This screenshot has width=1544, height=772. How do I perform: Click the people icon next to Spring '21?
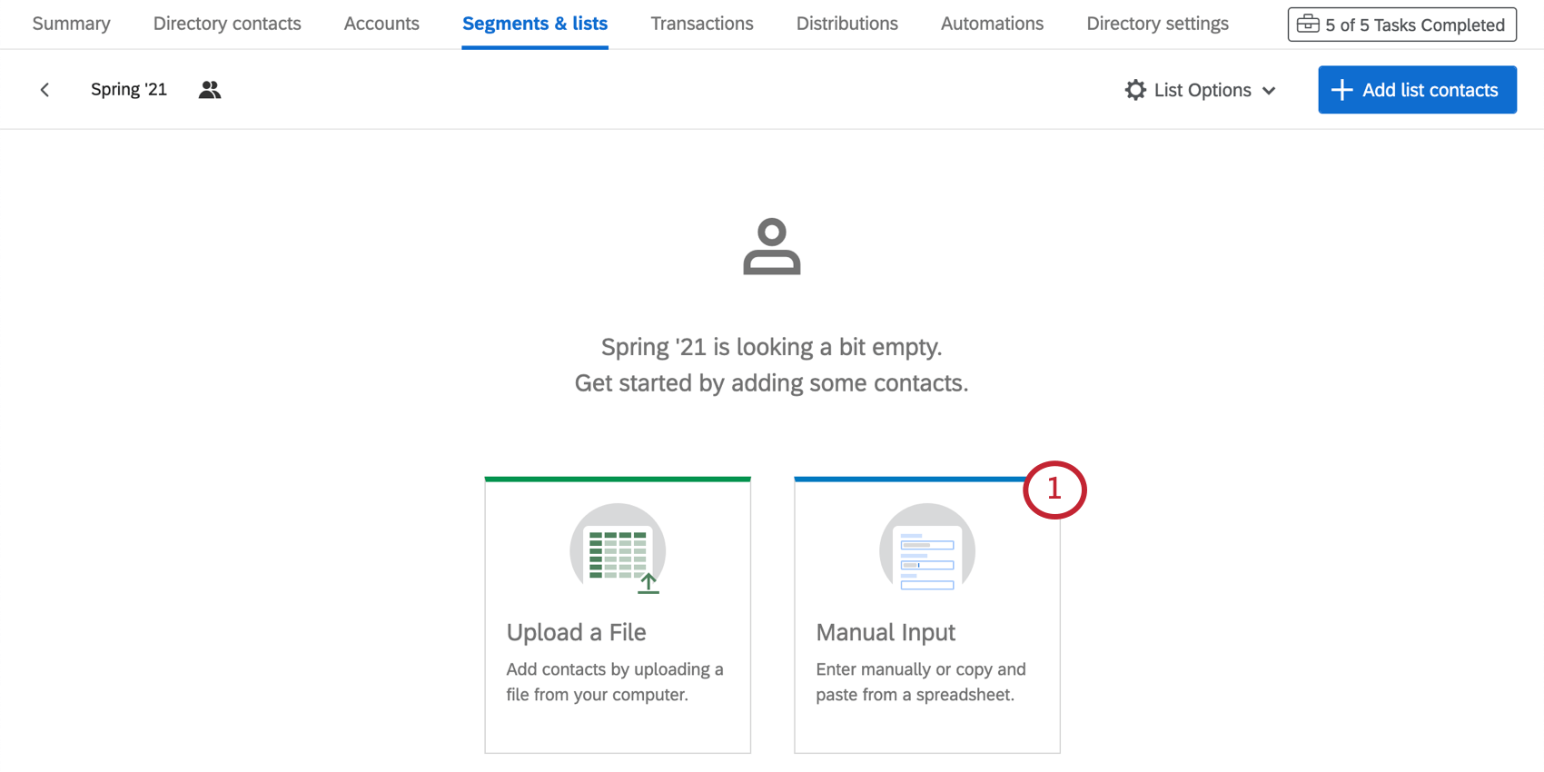coord(209,89)
